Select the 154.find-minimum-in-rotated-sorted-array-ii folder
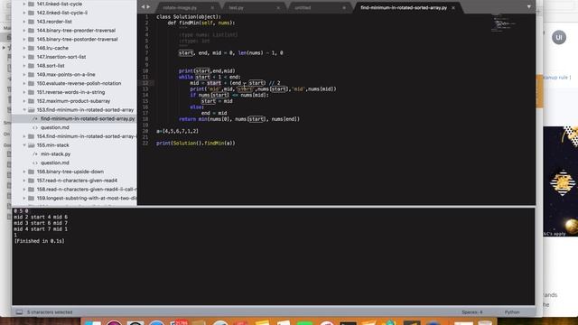578x325 pixels. pos(87,136)
